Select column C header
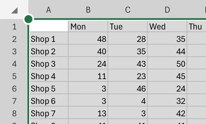206x124 pixels. [128, 10]
